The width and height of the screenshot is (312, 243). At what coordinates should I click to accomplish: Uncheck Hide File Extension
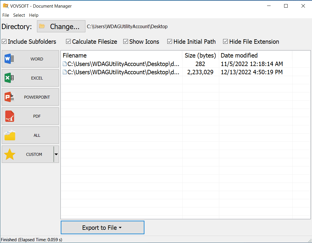pos(225,42)
